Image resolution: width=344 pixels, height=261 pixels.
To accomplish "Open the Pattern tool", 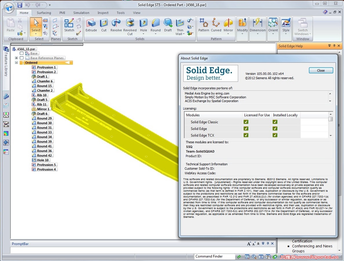I will [x=204, y=26].
